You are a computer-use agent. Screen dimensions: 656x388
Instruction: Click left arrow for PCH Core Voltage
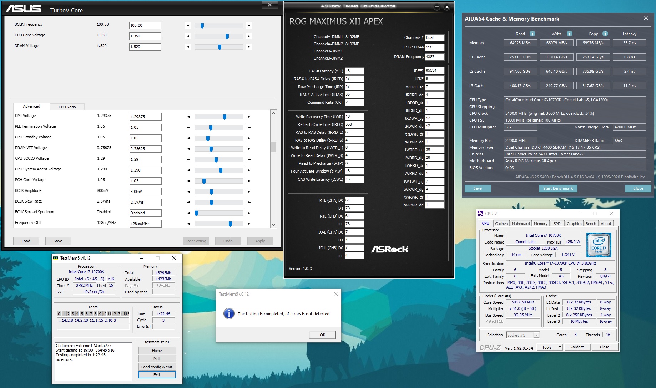(188, 181)
